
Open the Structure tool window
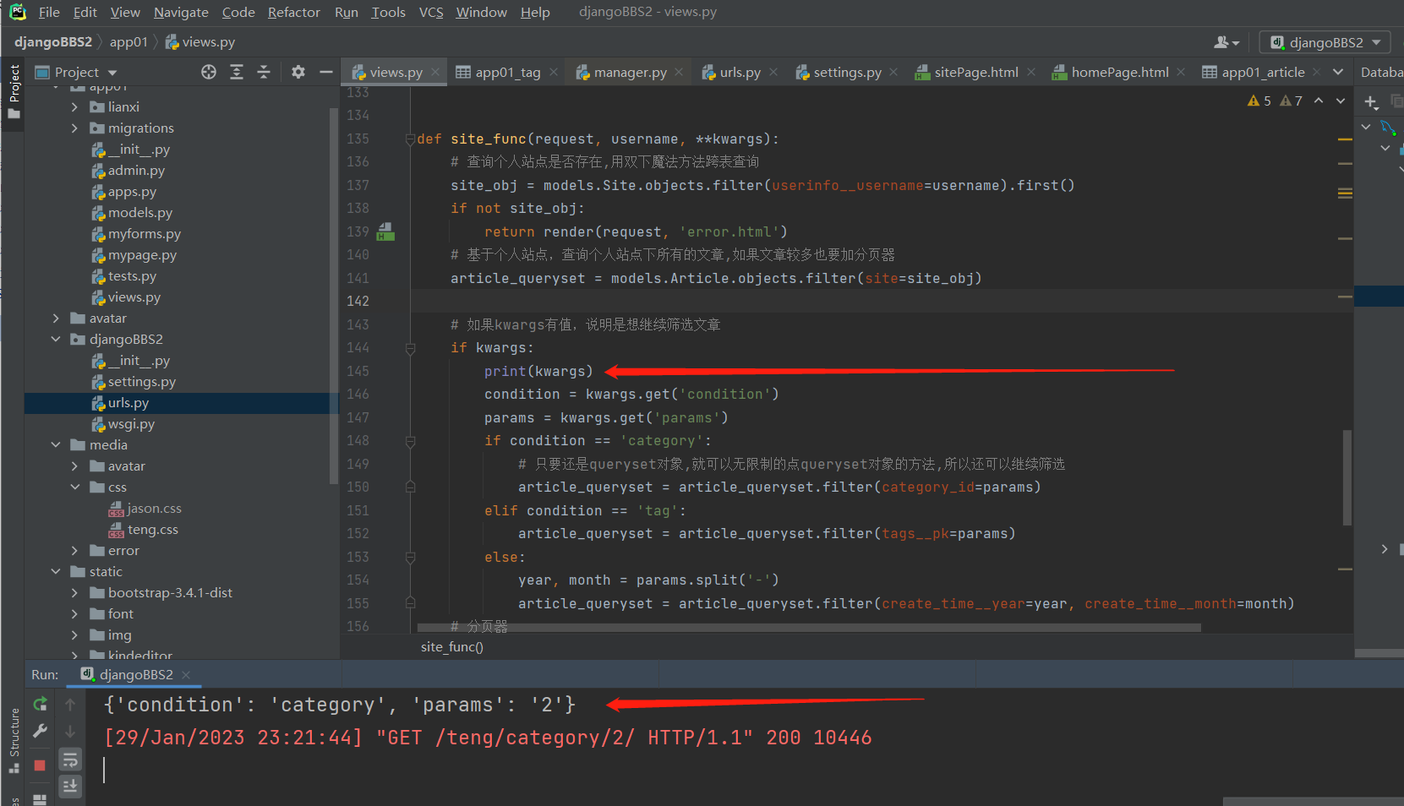point(14,740)
